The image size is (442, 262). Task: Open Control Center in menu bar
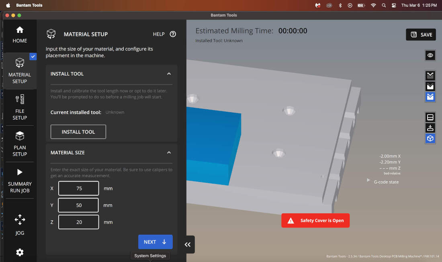[x=394, y=5]
